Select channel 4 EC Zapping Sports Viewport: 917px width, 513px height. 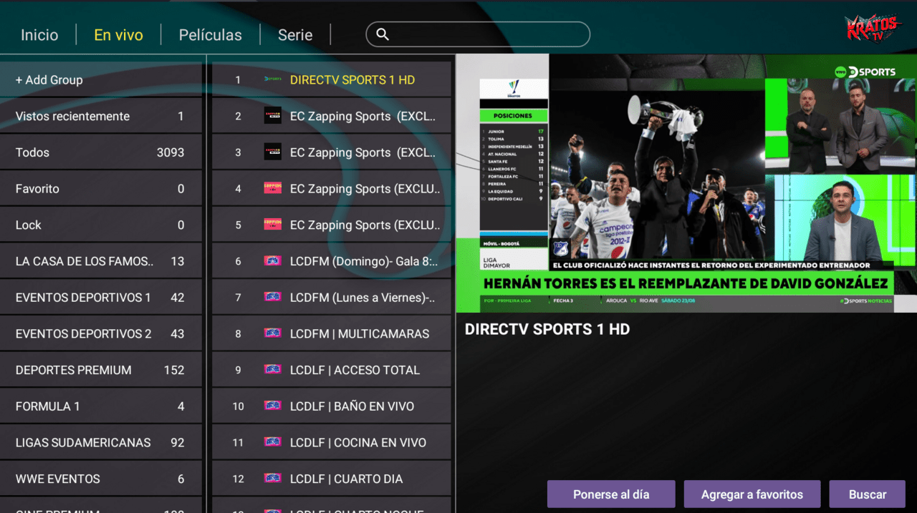pos(332,188)
